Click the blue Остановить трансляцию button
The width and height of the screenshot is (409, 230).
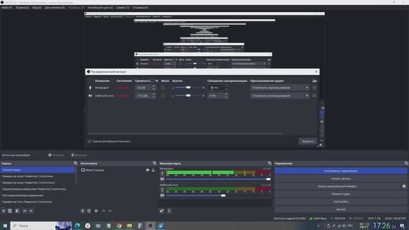[x=341, y=171]
